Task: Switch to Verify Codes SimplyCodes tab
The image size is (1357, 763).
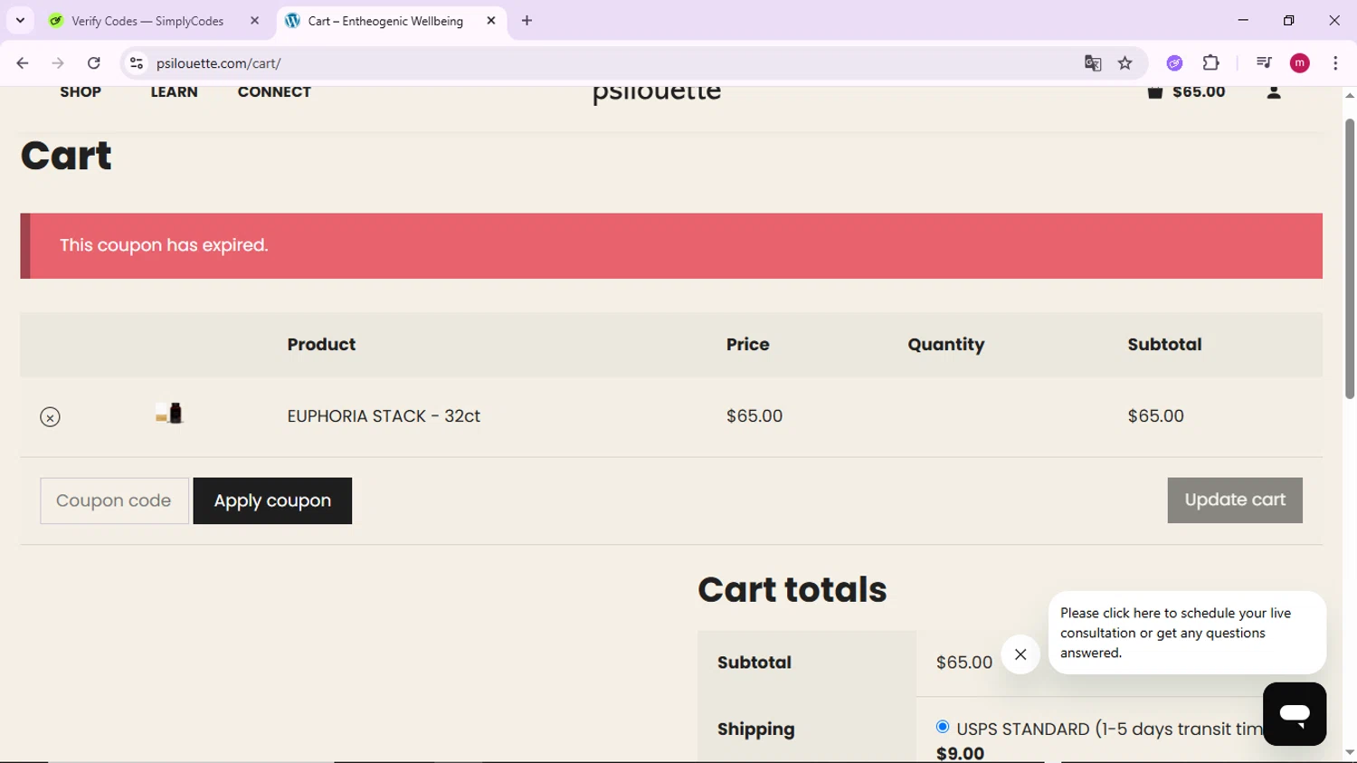Action: (x=147, y=21)
